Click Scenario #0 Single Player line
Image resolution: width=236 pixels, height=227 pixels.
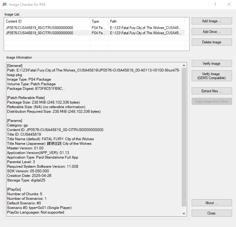pyautogui.click(x=39, y=207)
